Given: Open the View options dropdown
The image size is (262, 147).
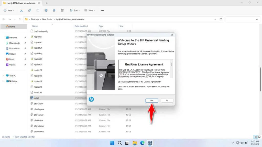Looking at the screenshot, I should click(90, 10).
